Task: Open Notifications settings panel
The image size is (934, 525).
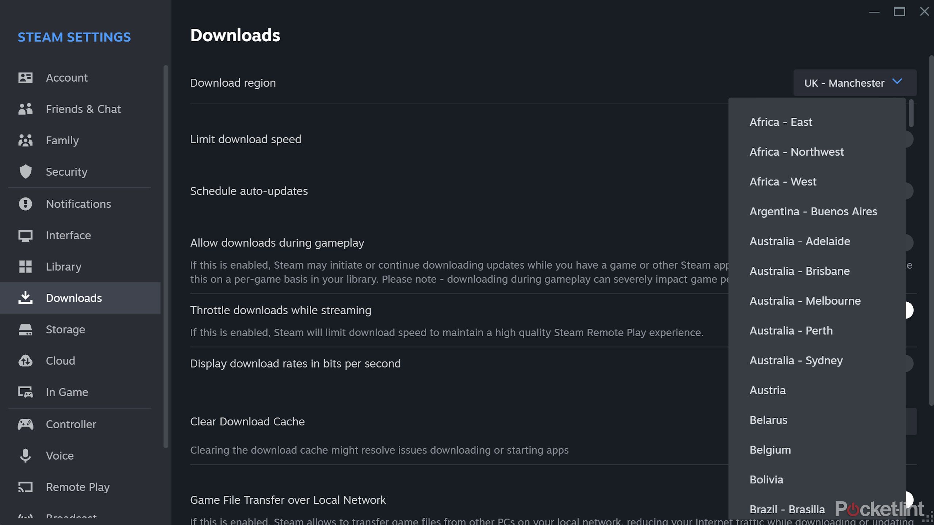Action: (78, 203)
